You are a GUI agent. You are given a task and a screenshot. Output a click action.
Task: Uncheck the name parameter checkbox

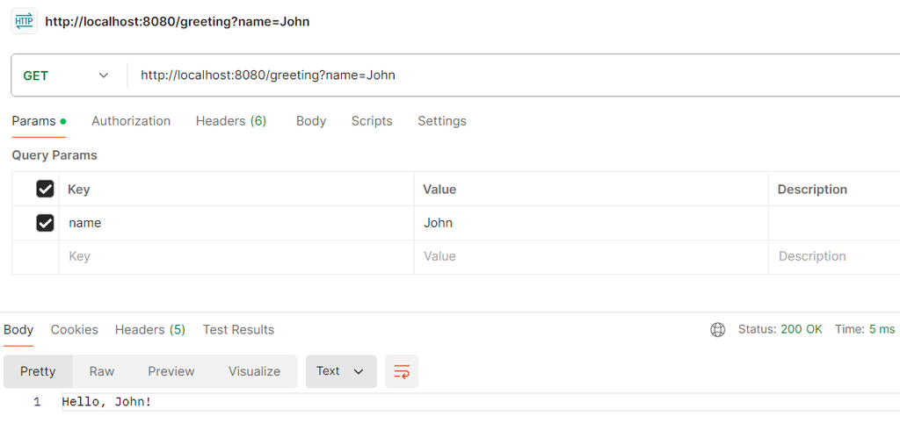click(45, 223)
